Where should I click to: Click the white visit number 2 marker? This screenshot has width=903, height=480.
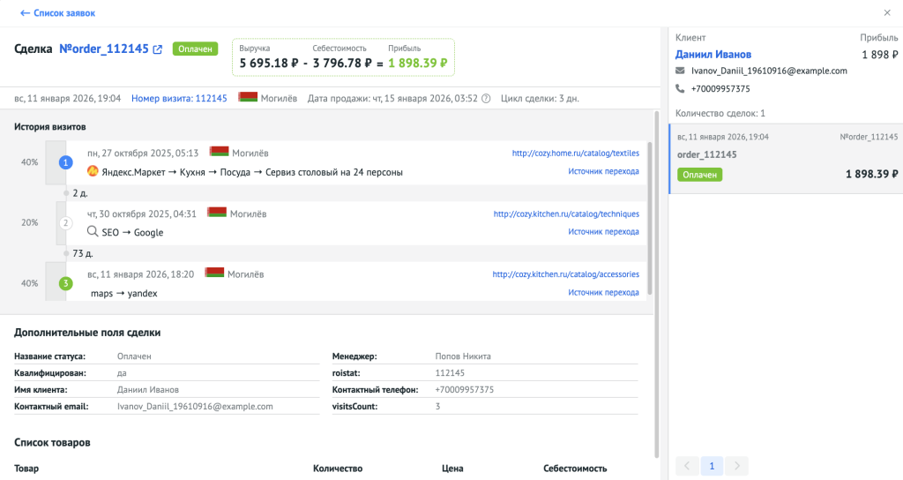[x=65, y=223]
